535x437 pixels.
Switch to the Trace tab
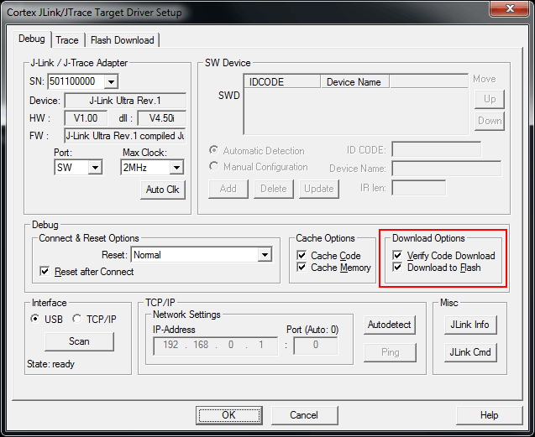pos(67,39)
